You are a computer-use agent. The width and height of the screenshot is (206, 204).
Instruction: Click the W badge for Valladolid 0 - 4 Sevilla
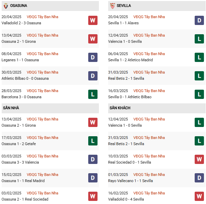tap(199, 196)
